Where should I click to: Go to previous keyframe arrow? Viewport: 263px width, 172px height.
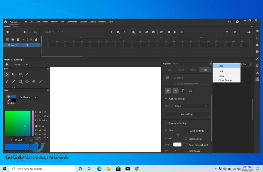pos(111,32)
